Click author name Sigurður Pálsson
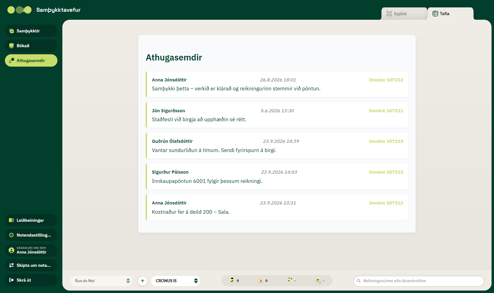The image size is (494, 293). click(x=170, y=172)
